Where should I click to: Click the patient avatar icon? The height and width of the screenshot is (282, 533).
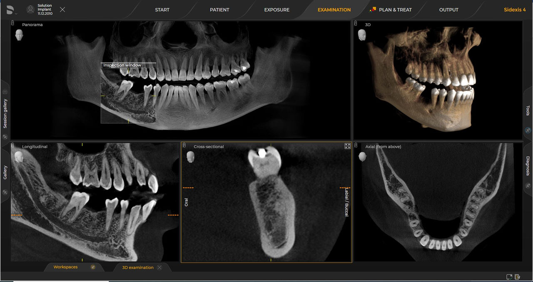(30, 10)
